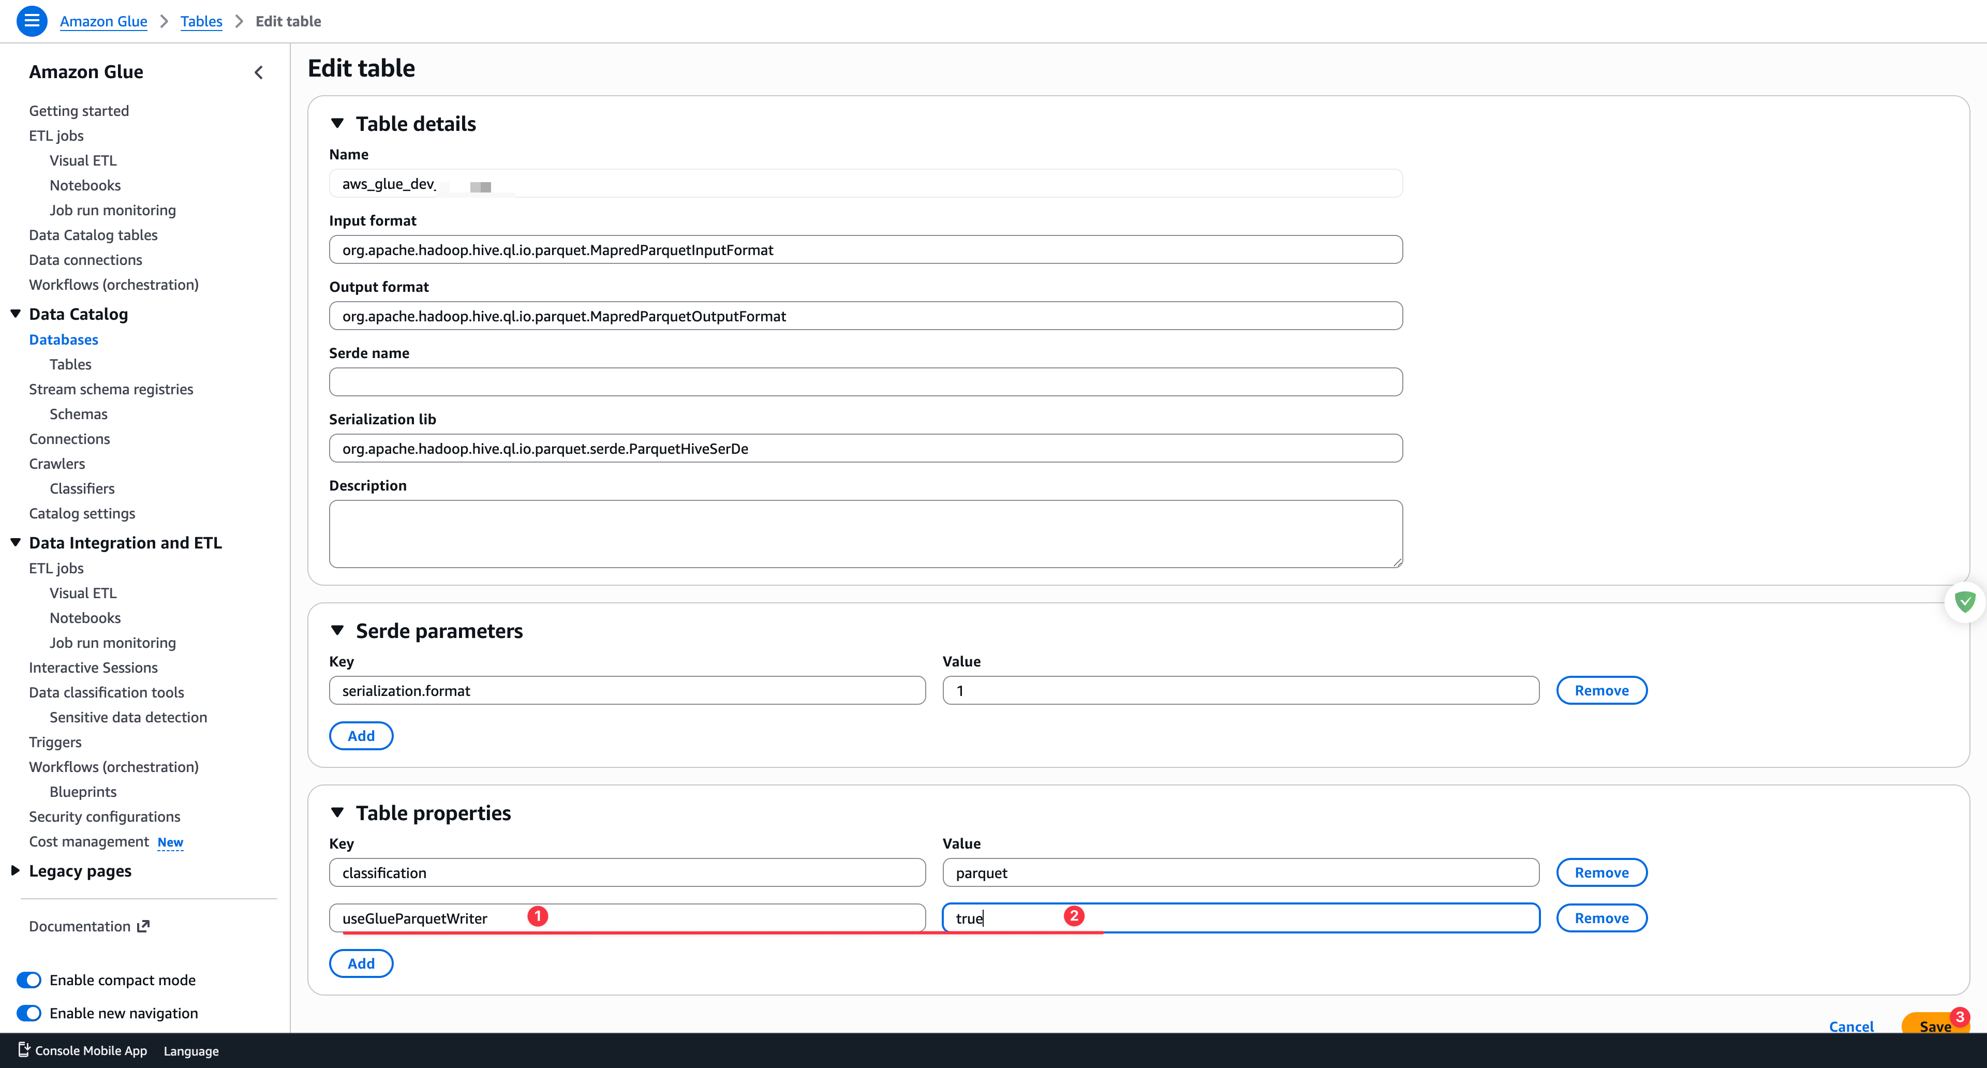The image size is (1987, 1068).
Task: Click Add under Serde parameters
Action: click(x=361, y=736)
